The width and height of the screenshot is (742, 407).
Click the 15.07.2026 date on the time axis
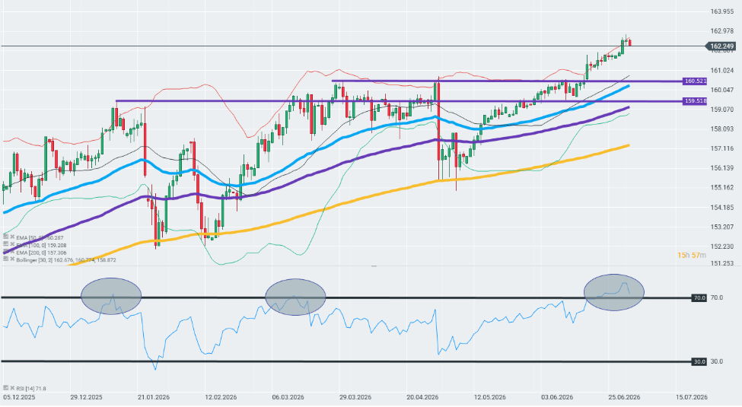[691, 397]
